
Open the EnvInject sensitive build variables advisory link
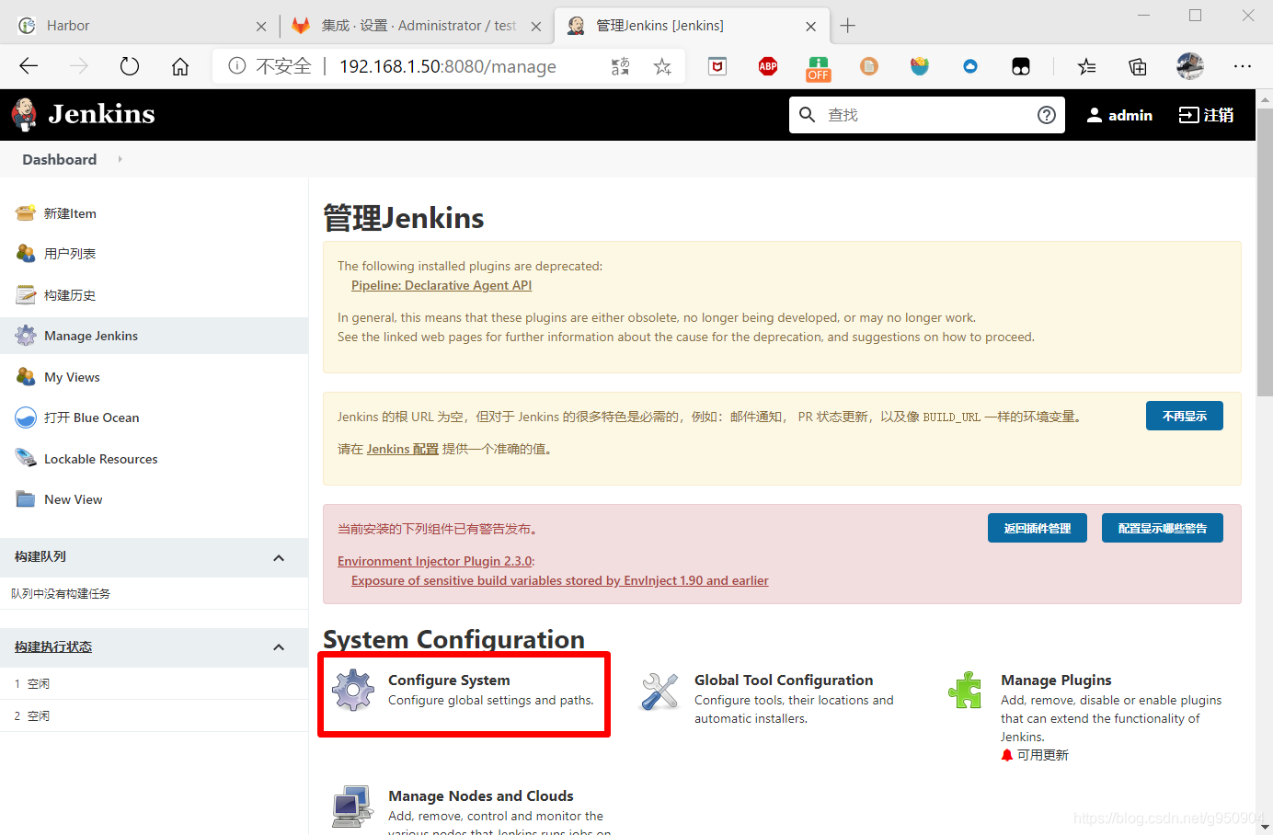click(x=560, y=580)
